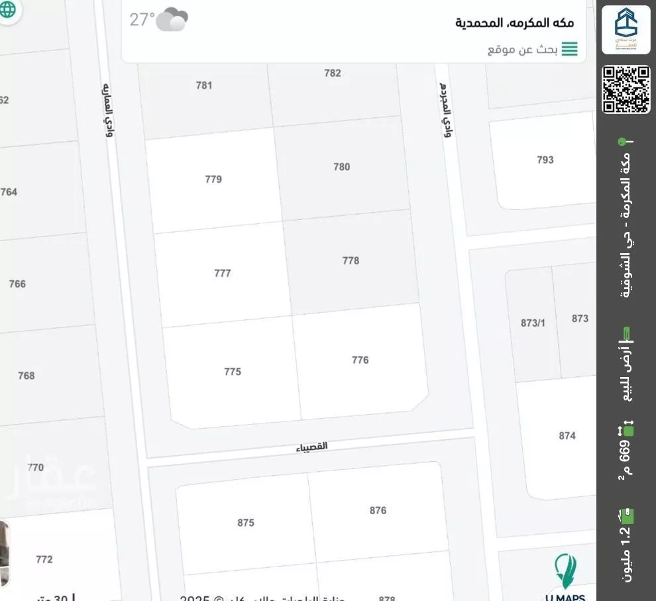This screenshot has width=656, height=601.
Task: Open the green hamburger menu beside search
Action: (569, 48)
